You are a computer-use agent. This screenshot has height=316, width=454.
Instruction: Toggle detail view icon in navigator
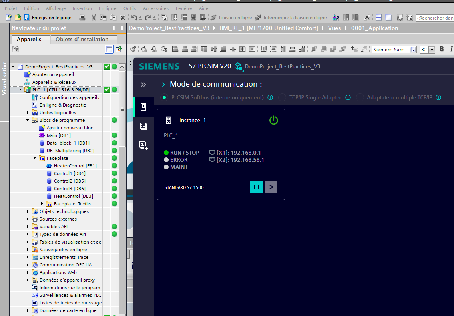click(x=109, y=49)
